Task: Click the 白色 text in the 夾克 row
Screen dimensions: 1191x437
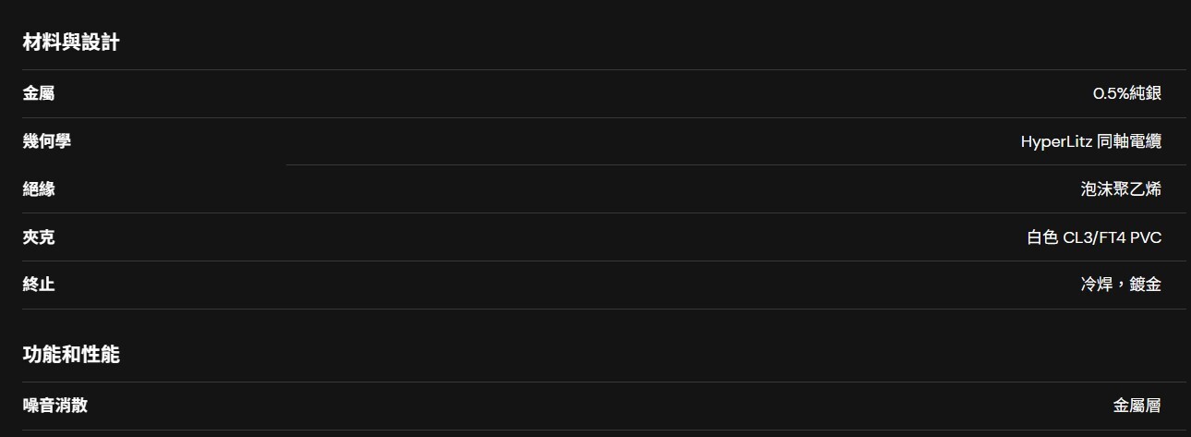Action: [x=1042, y=237]
